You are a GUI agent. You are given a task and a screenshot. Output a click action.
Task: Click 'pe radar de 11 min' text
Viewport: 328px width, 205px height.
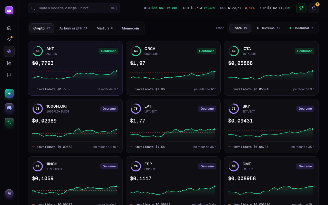[x=106, y=147]
